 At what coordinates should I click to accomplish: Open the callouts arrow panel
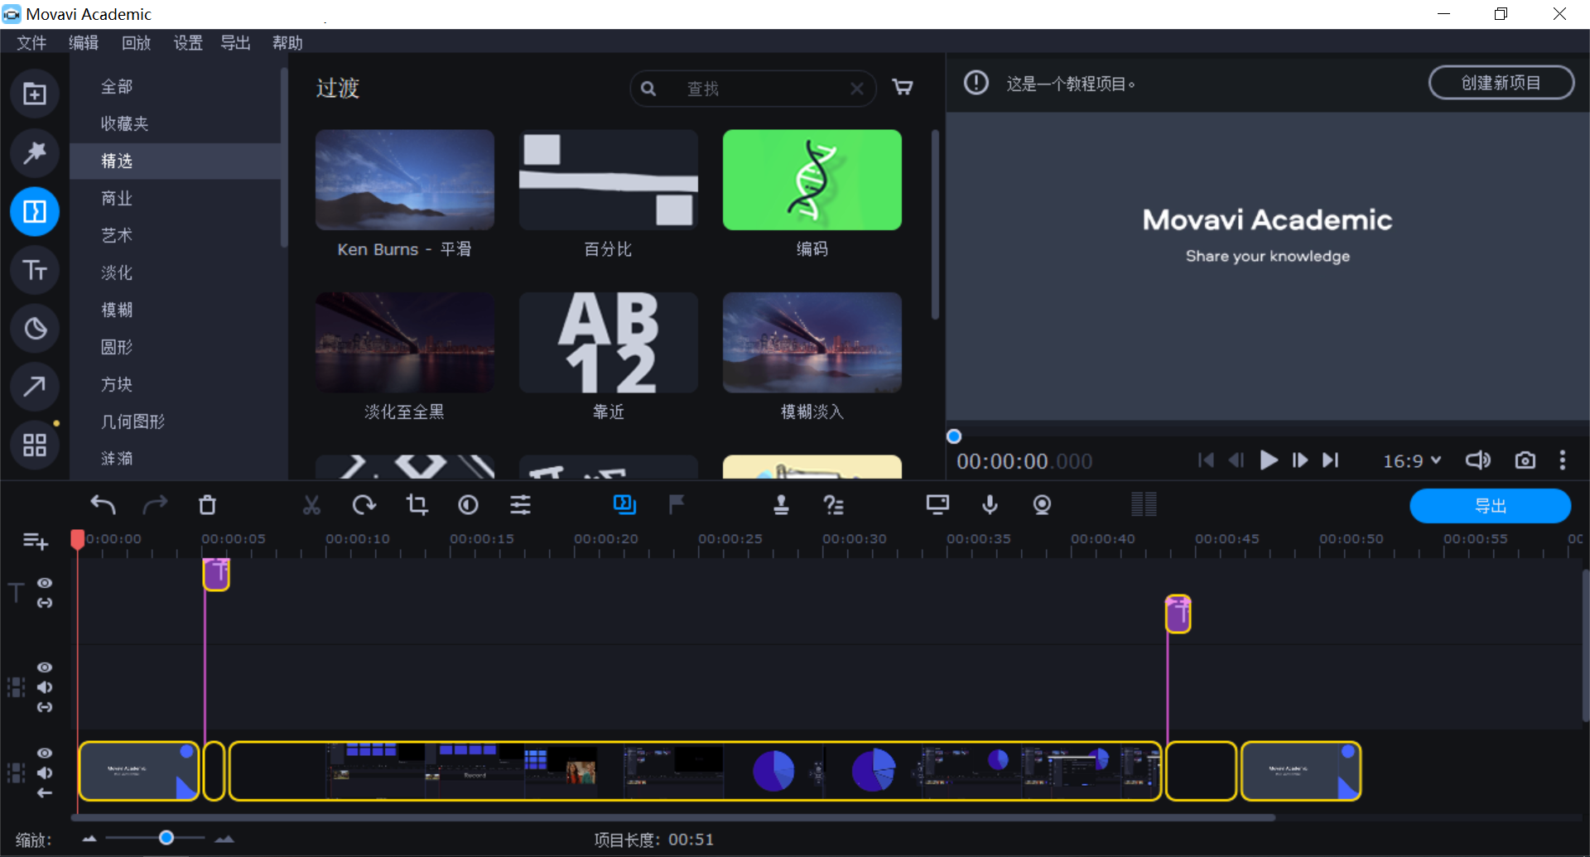pyautogui.click(x=35, y=387)
